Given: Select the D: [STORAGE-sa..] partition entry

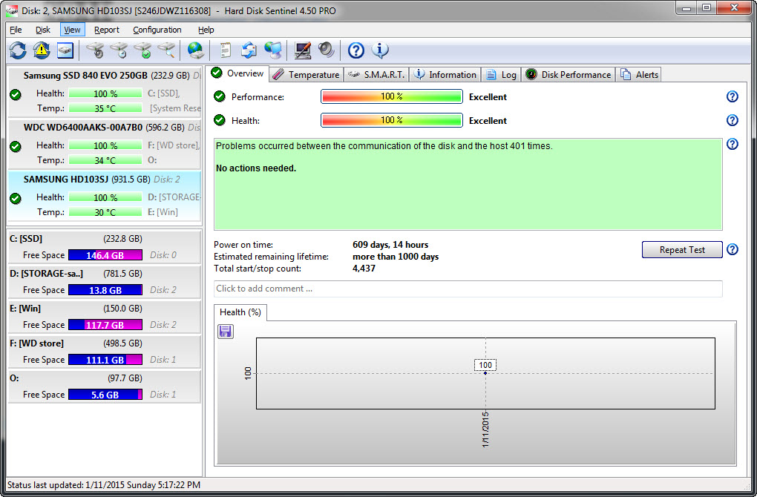Looking at the screenshot, I should 105,281.
